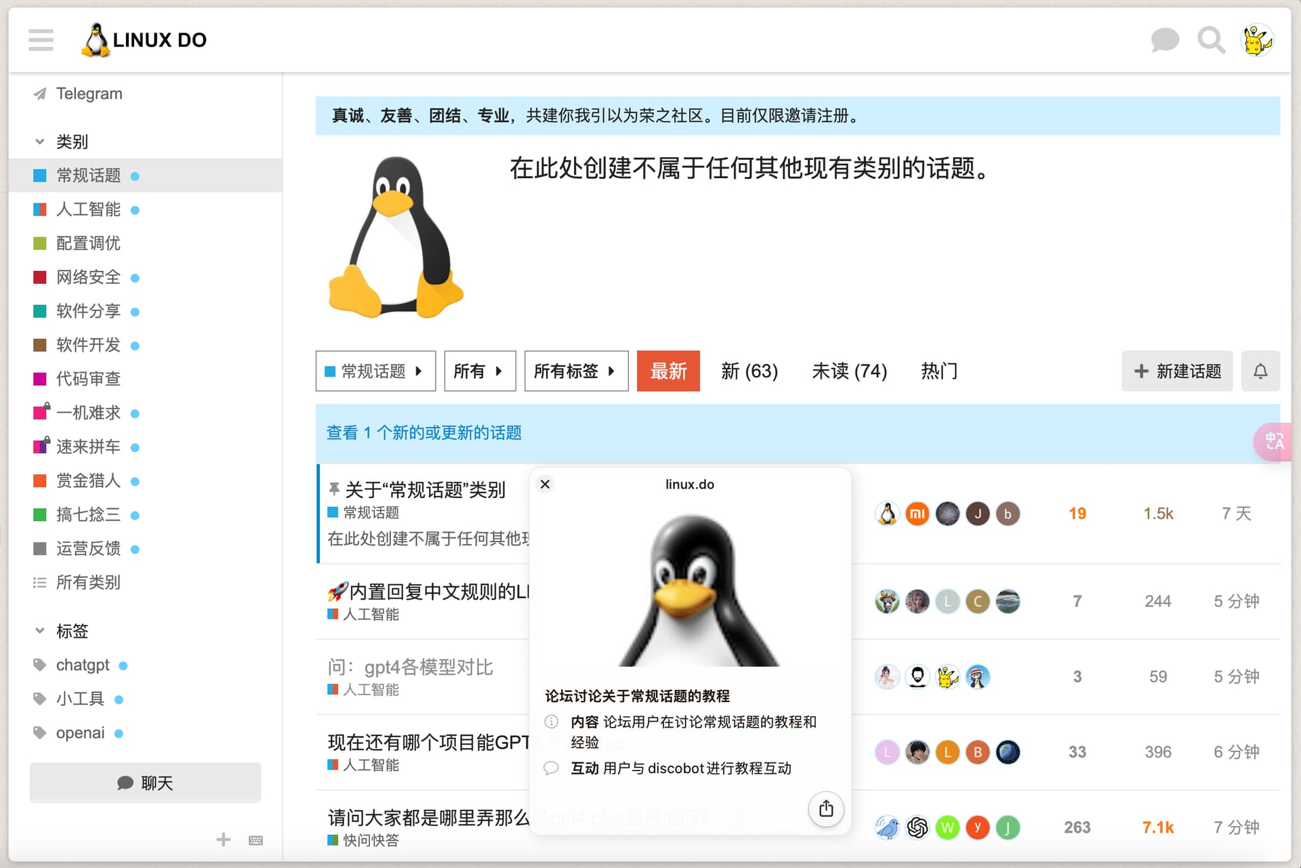Open the 聊天 button in sidebar

145,783
